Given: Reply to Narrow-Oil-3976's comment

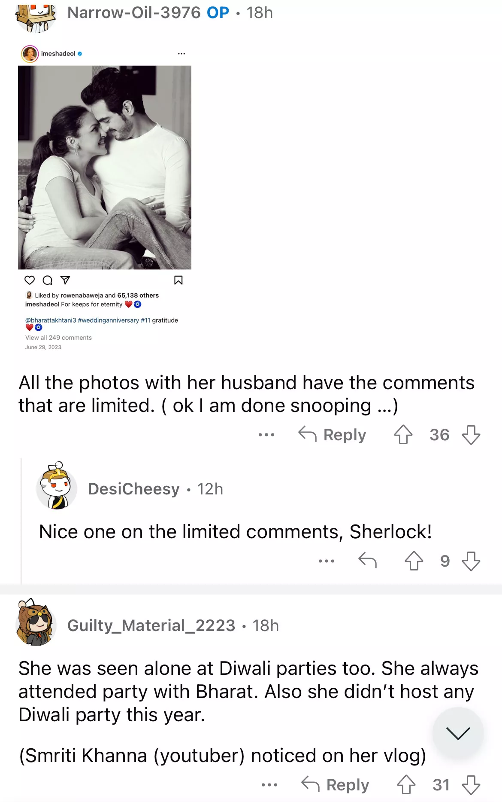Looking at the screenshot, I should (x=333, y=434).
